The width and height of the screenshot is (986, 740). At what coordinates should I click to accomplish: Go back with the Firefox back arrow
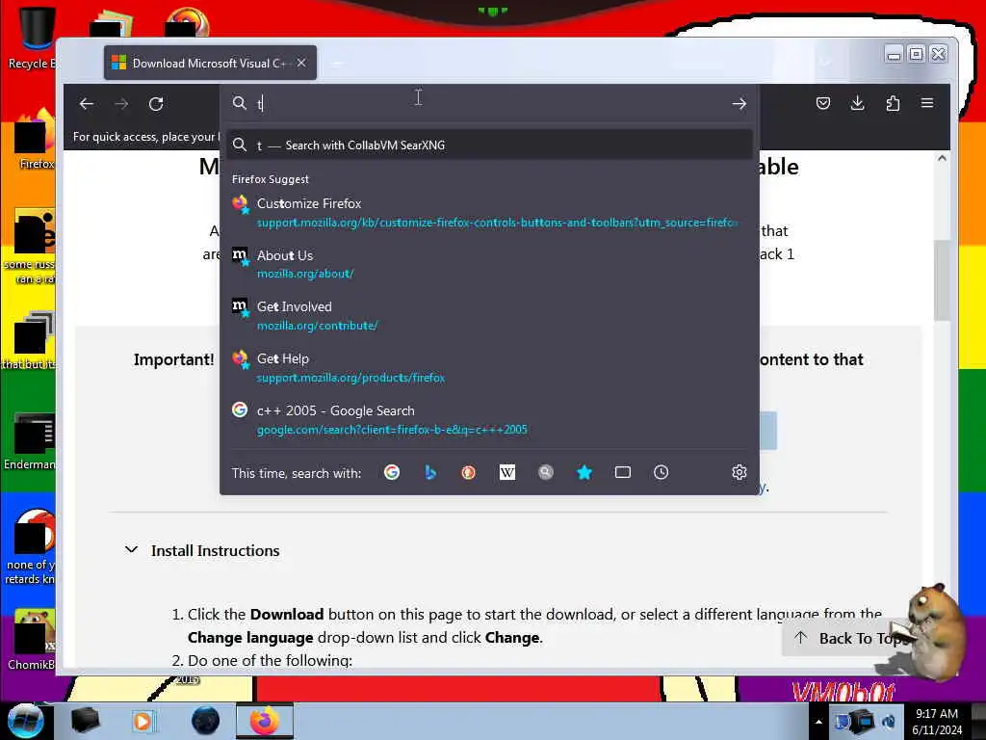[87, 104]
